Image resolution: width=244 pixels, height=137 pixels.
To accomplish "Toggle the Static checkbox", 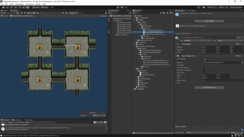I will [235, 37].
